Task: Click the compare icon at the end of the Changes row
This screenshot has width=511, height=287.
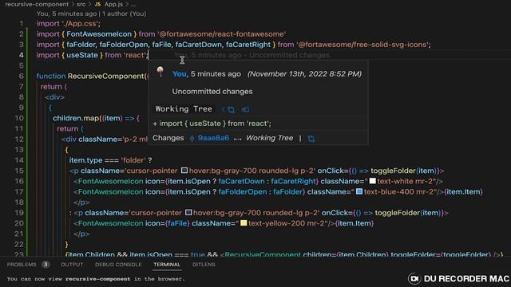Action: tap(311, 139)
